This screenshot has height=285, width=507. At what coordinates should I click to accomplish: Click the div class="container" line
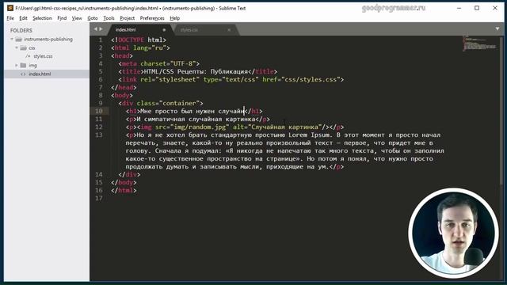(161, 104)
